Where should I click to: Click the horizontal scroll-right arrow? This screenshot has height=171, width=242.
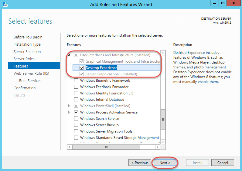(x=158, y=147)
